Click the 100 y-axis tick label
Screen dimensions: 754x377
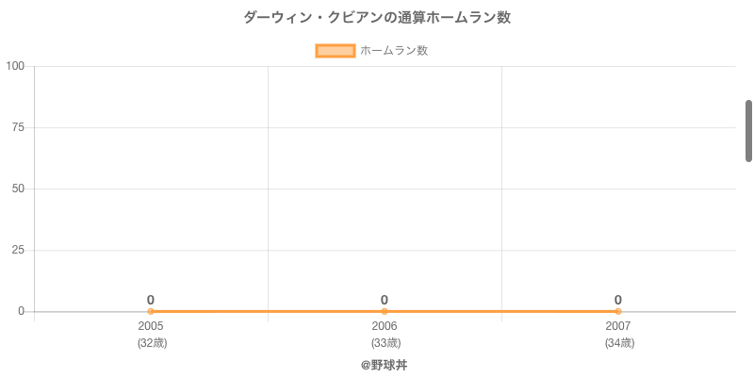15,66
